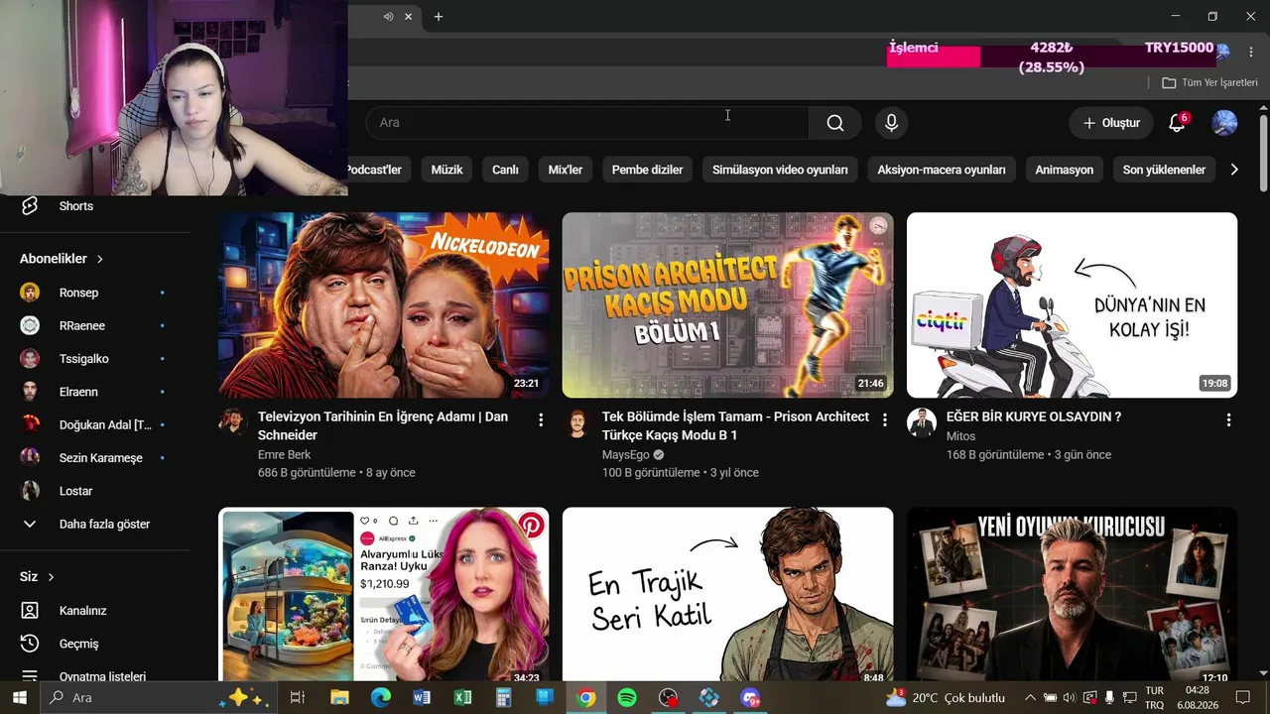Viewport: 1270px width, 714px height.
Task: Open the Windows notification center
Action: point(1244,698)
